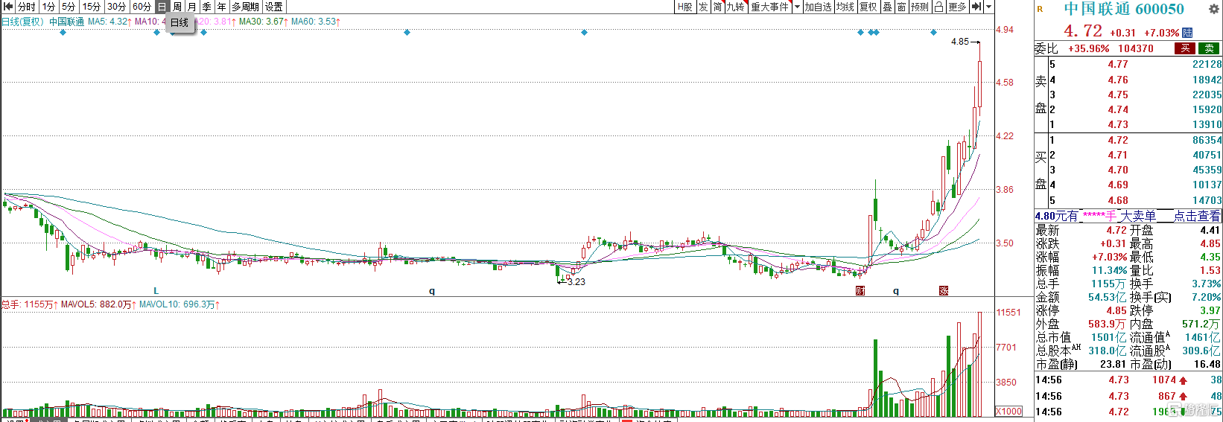Expand dropdown next to 重大事件

pyautogui.click(x=797, y=7)
